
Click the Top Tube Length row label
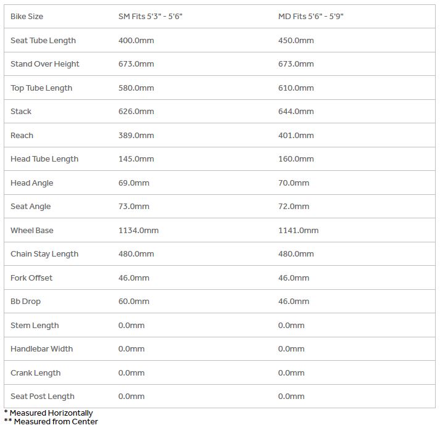tap(41, 88)
